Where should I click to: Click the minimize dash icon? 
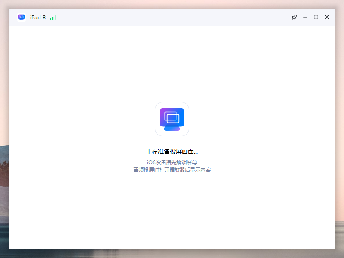click(305, 17)
